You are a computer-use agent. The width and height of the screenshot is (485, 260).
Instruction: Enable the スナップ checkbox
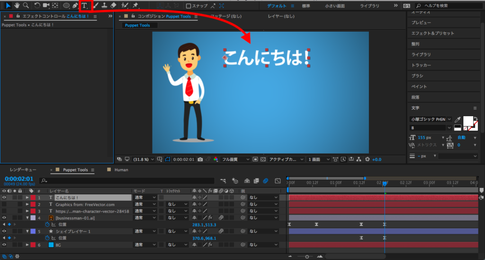[189, 6]
